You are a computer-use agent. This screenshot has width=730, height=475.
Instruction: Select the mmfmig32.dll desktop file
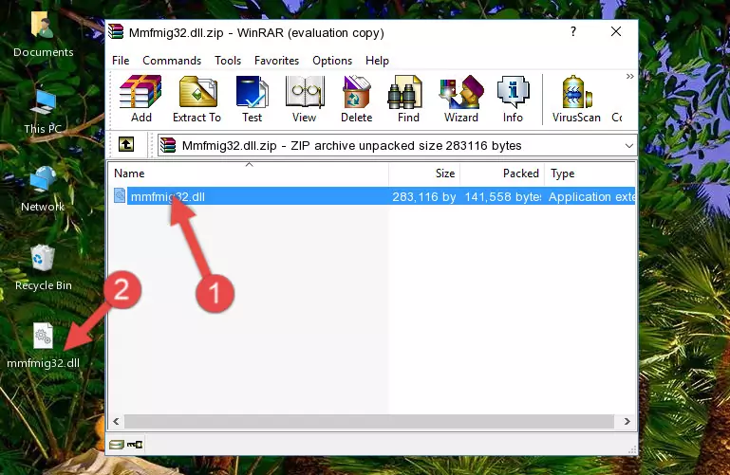click(43, 346)
